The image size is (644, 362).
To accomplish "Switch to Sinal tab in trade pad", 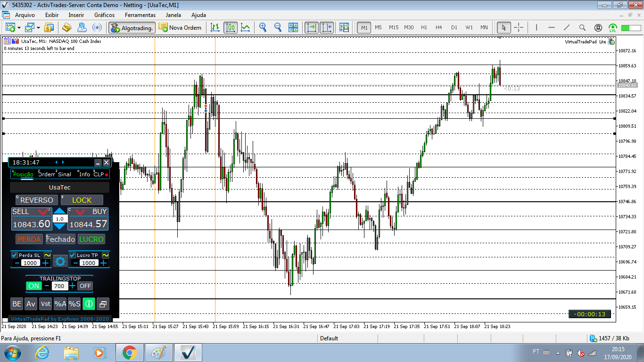I will tap(65, 174).
